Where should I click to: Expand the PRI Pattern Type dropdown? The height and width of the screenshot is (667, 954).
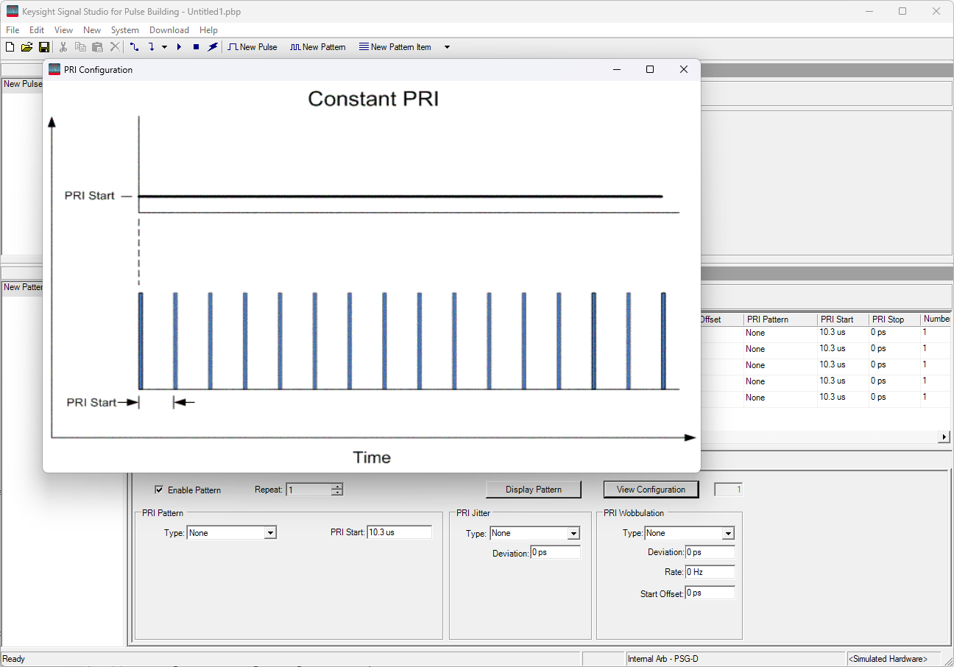click(x=270, y=533)
